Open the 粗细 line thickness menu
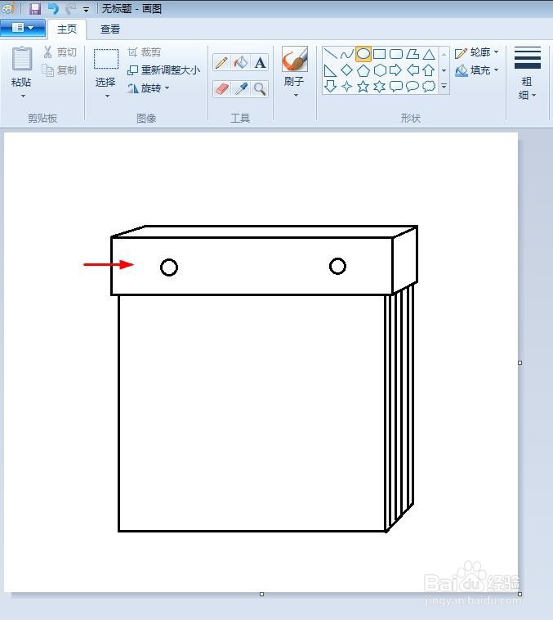This screenshot has width=553, height=620. [x=528, y=73]
